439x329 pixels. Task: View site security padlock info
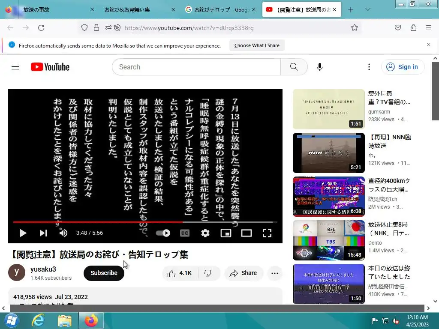point(96,28)
